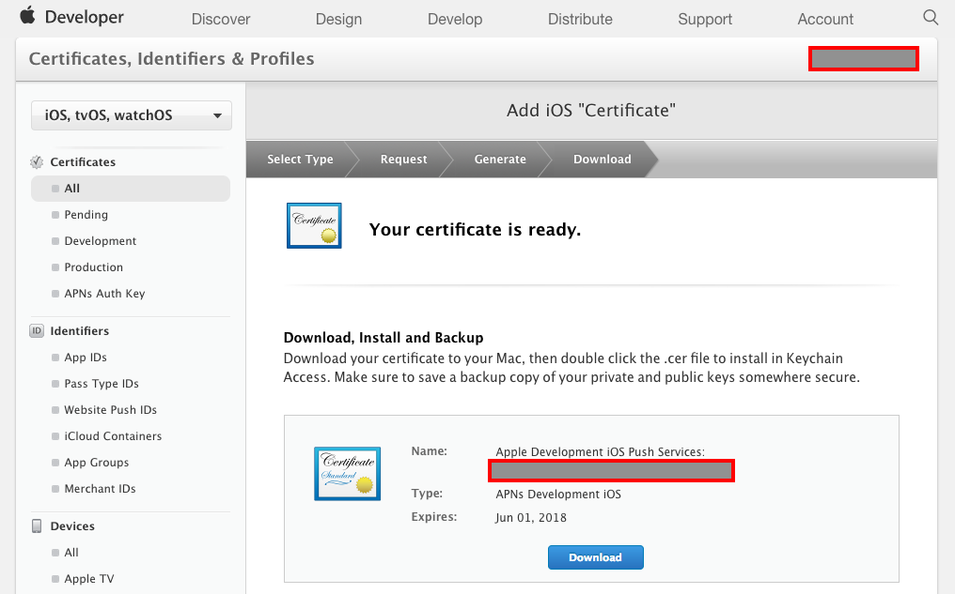Viewport: 955px width, 594px height.
Task: Select Production certificates in sidebar
Action: click(x=93, y=267)
